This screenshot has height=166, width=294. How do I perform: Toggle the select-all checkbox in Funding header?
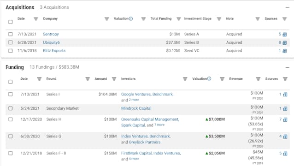tap(11, 82)
